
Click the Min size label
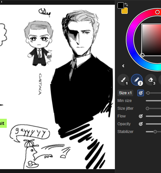point(125,101)
